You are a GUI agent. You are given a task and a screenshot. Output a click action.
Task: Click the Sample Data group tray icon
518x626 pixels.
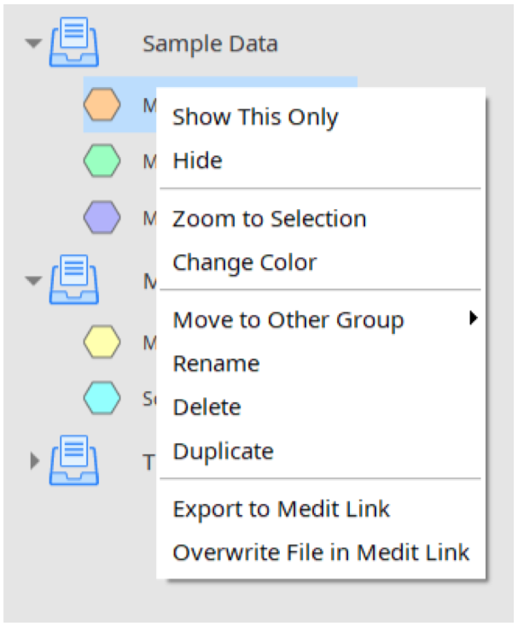tap(74, 42)
